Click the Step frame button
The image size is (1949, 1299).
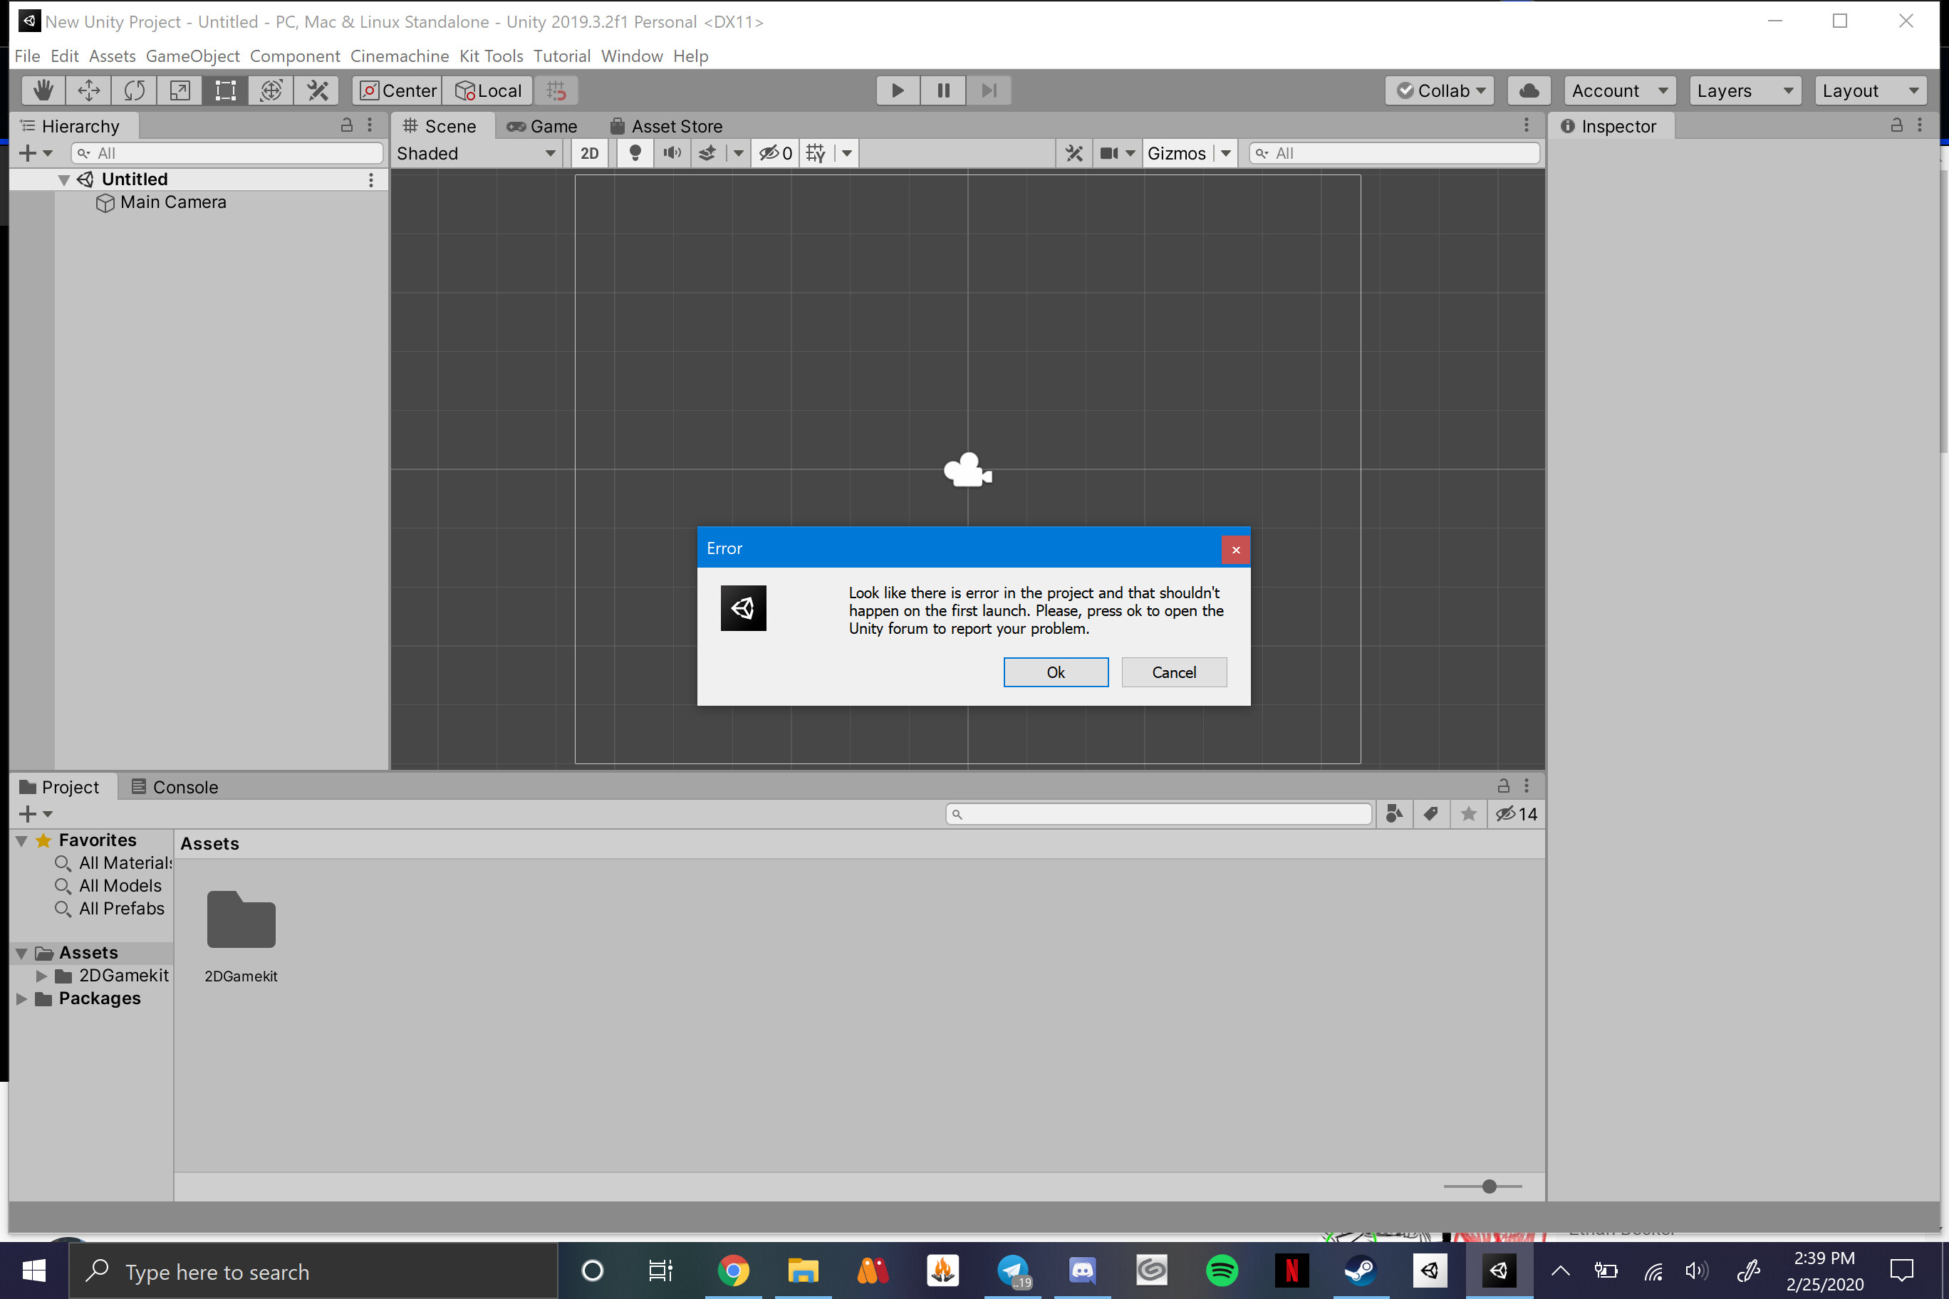pyautogui.click(x=988, y=90)
